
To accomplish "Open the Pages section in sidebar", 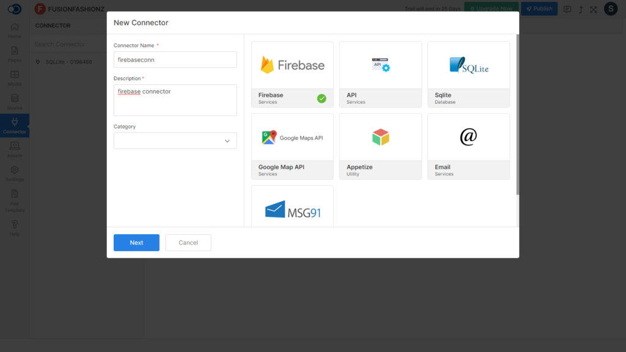I will pos(15,54).
